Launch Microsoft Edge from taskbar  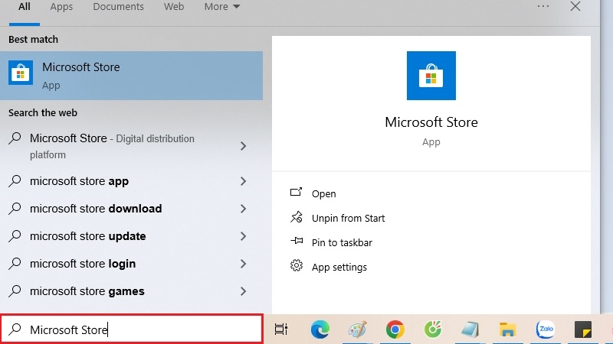pos(320,329)
